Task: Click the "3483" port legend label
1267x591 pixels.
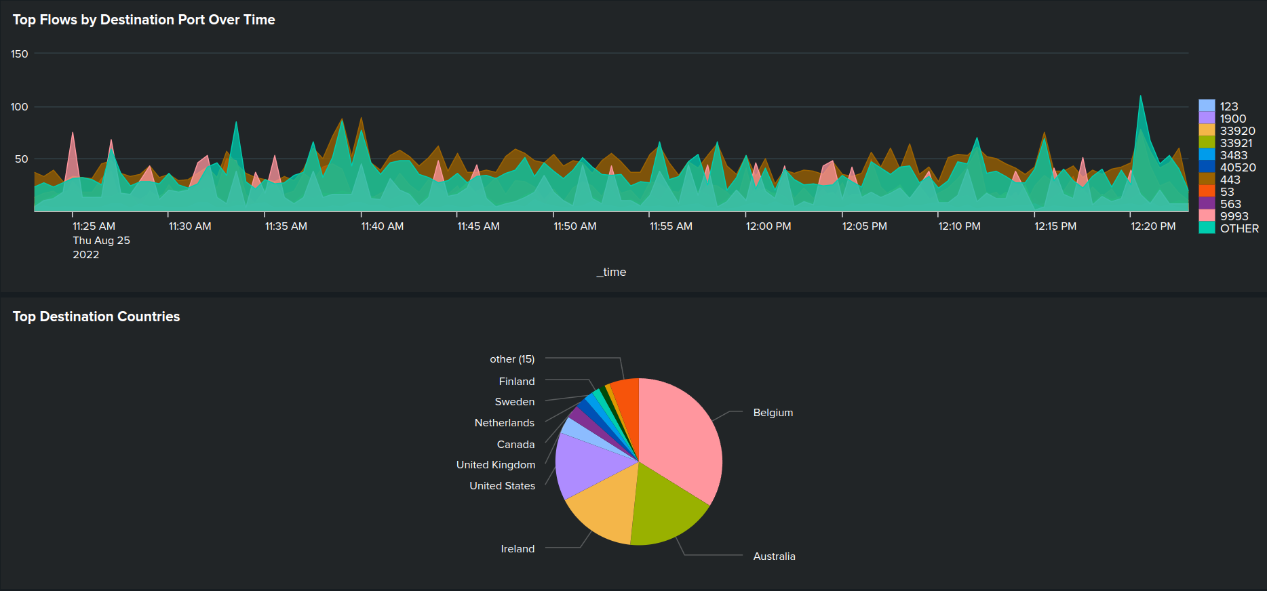Action: click(x=1234, y=155)
